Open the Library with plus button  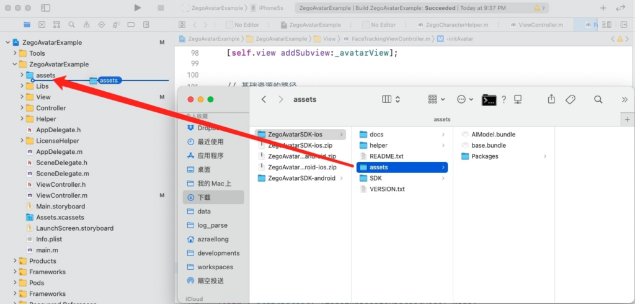(x=603, y=7)
